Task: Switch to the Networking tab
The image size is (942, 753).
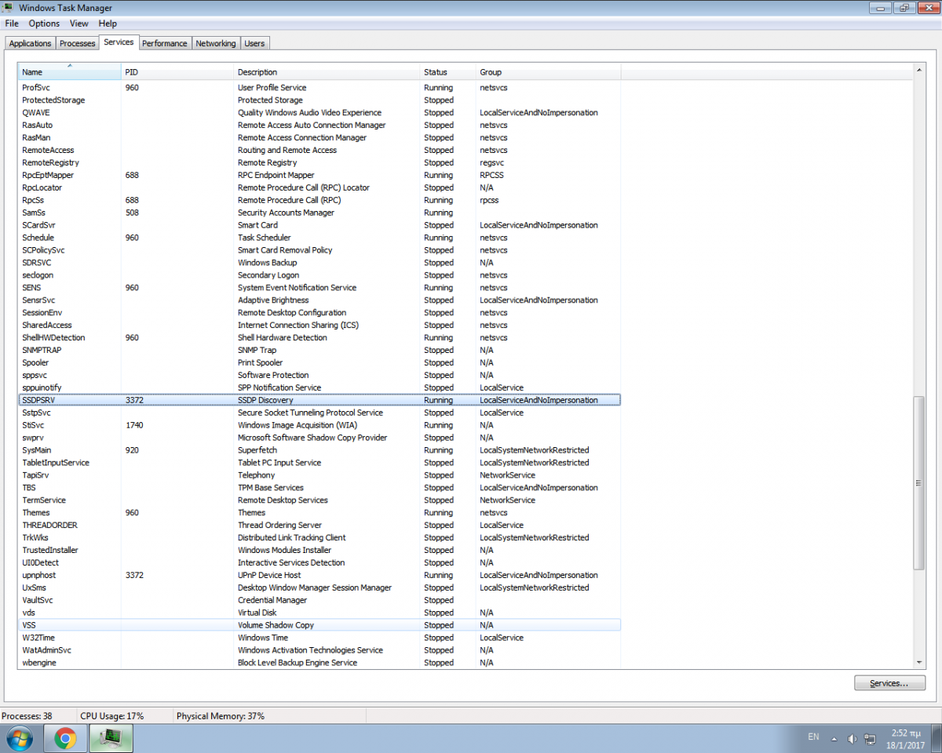Action: click(216, 43)
